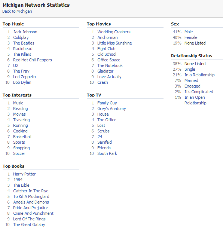The height and width of the screenshot is (232, 223).
Task: Open the Basketball interest link
Action: [x=22, y=137]
